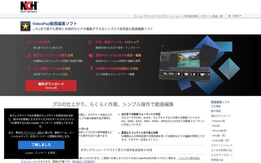Click heading 豊富なエフェクトと切り替え効果 in list
Viewport: 261px width, 163px height.
(x=139, y=133)
